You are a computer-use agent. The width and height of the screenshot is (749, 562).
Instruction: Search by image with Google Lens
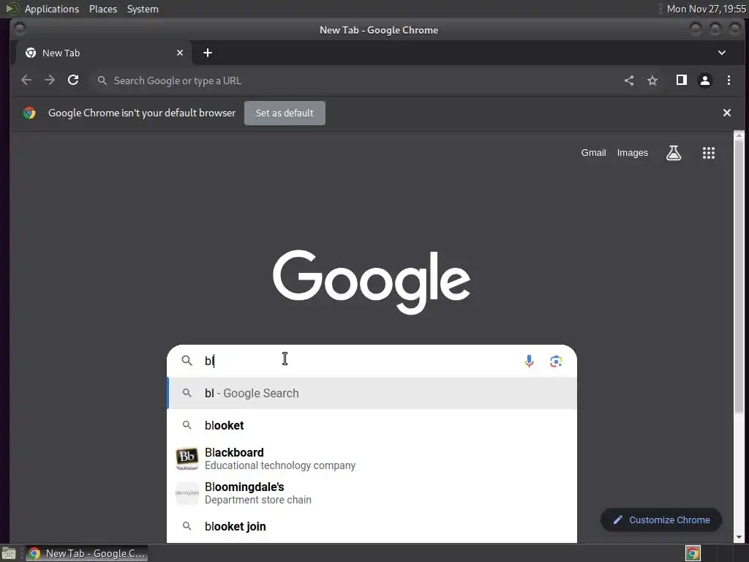(x=556, y=361)
